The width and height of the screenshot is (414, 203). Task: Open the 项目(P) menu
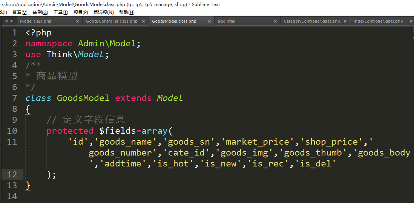[81, 12]
